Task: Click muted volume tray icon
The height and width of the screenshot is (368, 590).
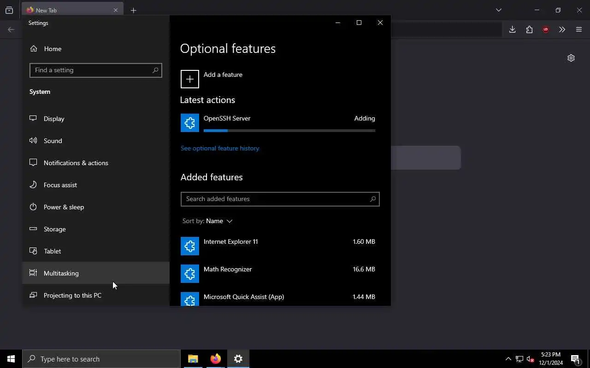Action: (531, 359)
